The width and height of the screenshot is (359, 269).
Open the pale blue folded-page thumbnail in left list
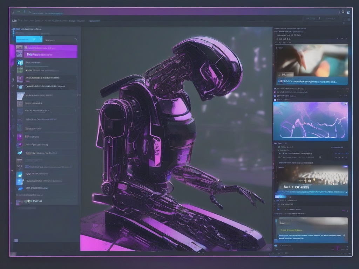click(x=20, y=96)
